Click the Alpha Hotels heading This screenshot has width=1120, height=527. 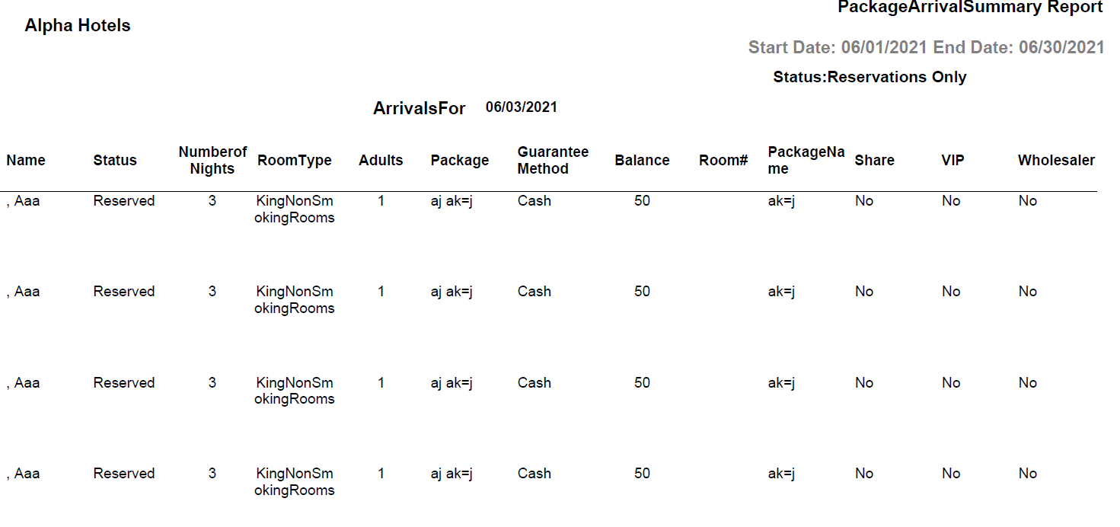(78, 26)
